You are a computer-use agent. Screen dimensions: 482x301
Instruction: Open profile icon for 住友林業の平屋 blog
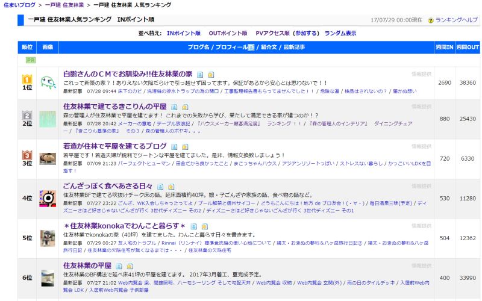click(x=119, y=266)
